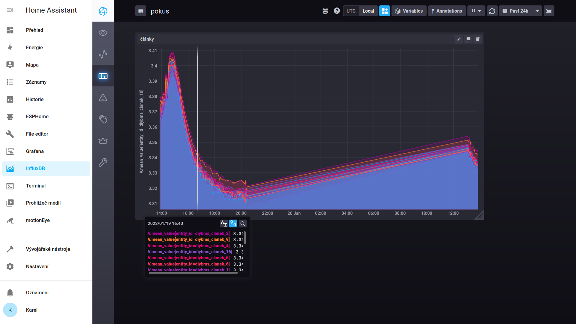
Task: Open the Historie page
Action: [46, 99]
